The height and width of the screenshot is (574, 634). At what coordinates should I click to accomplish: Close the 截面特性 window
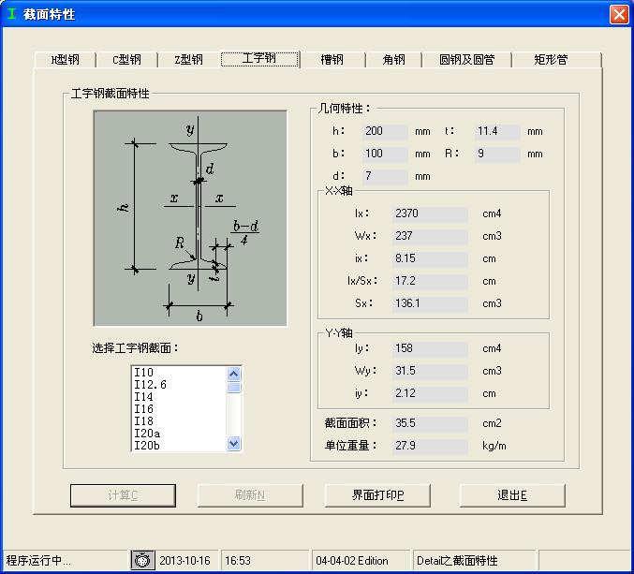click(619, 15)
